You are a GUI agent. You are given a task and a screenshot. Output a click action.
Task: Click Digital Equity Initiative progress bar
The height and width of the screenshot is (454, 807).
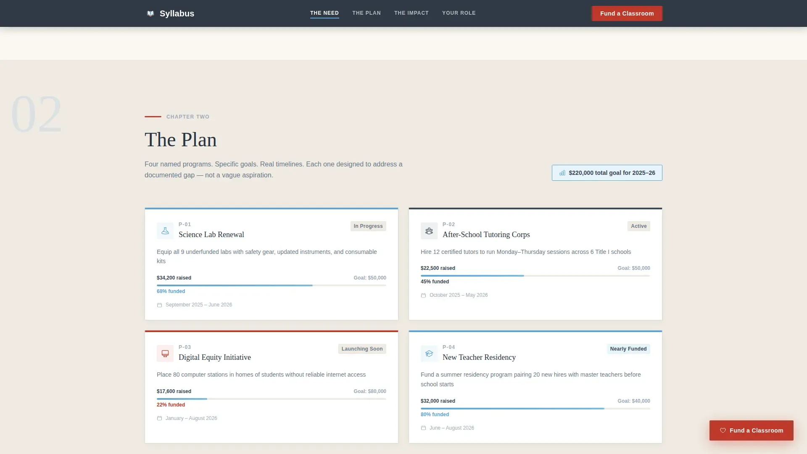pyautogui.click(x=272, y=399)
